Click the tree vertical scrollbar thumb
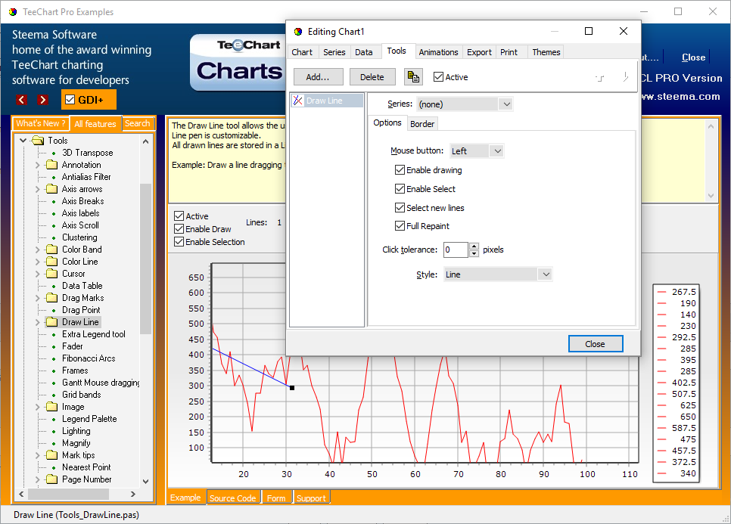Screen dimensions: 731x524 [x=145, y=259]
